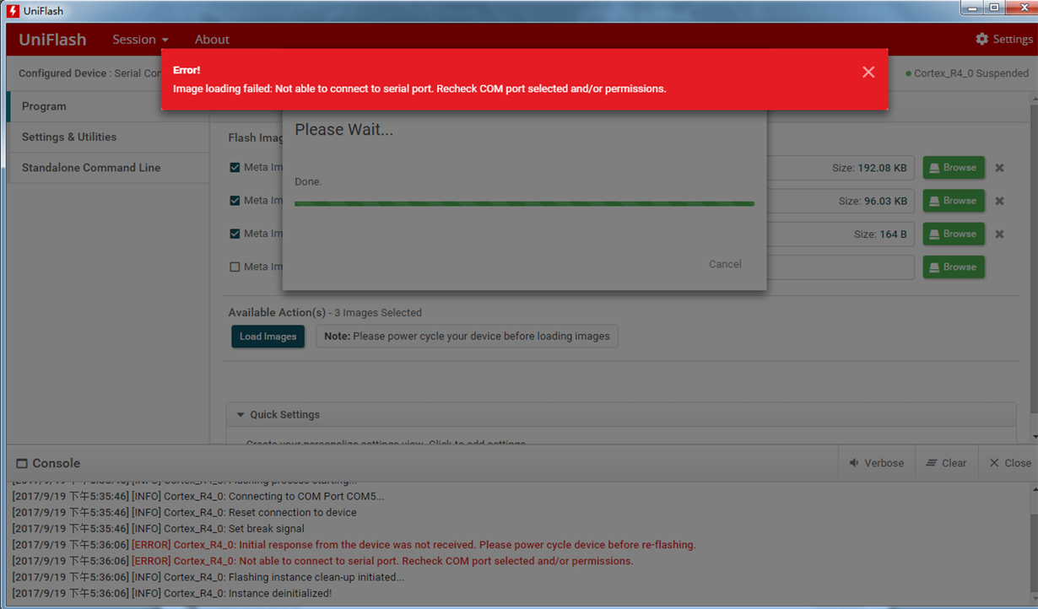Viewport: 1038px width, 609px height.
Task: Click the UniFlash app icon in title bar
Action: coord(13,11)
